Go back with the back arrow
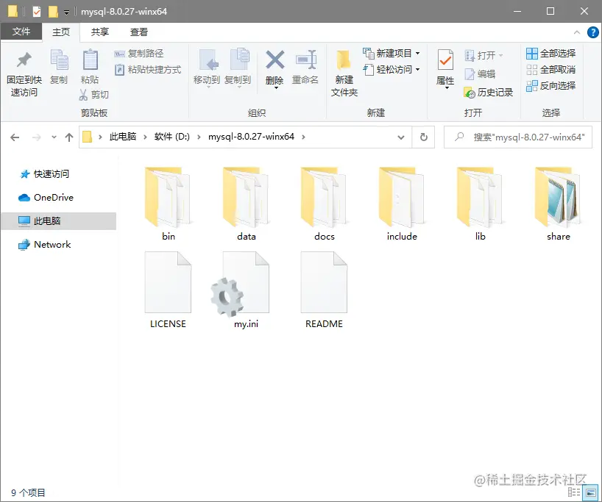This screenshot has height=502, width=602. coord(15,137)
